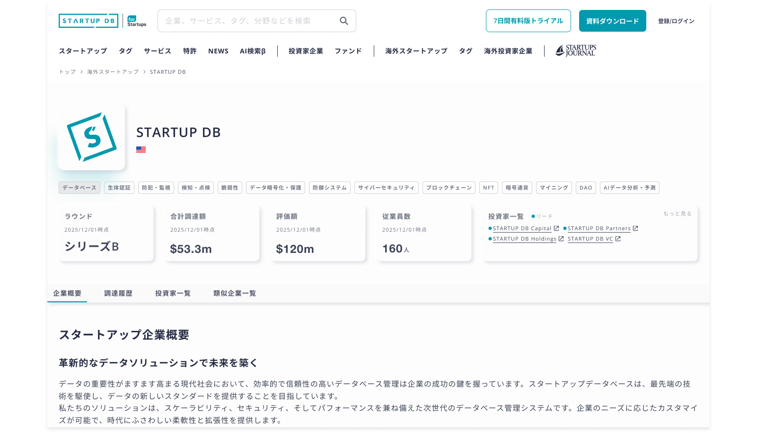Select the データ暗号化・保護 tag
Image resolution: width=757 pixels, height=433 pixels.
click(275, 188)
